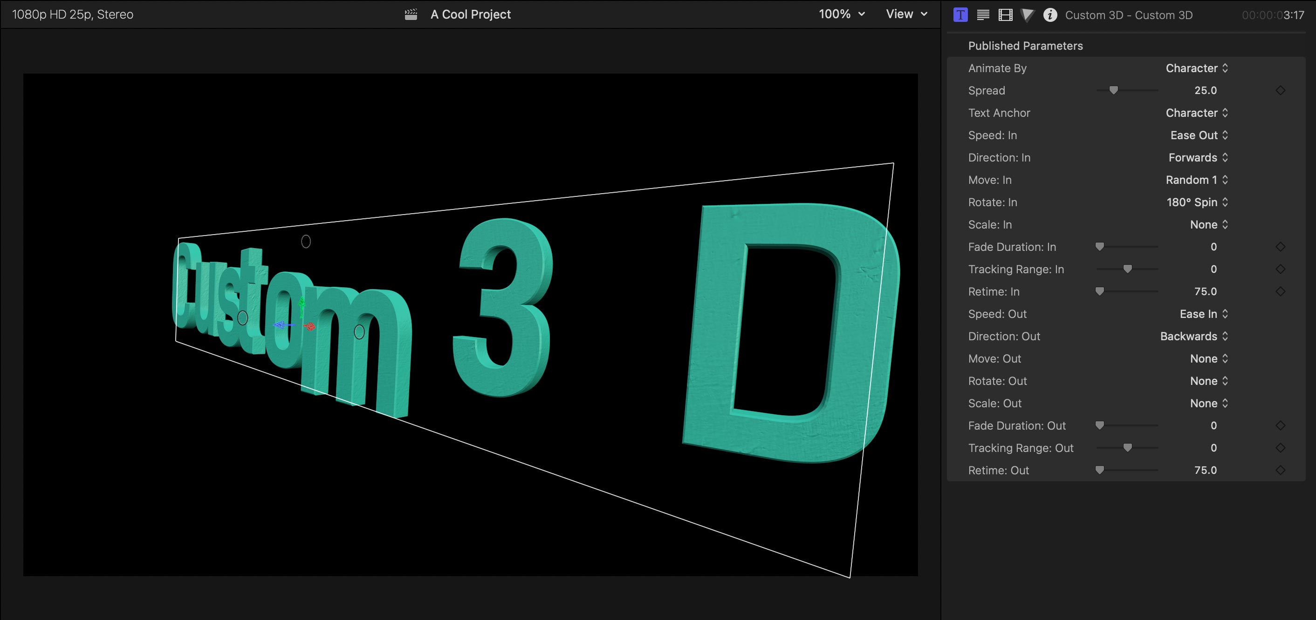Viewport: 1316px width, 620px height.
Task: Open the Rotate: Out dropdown
Action: [1209, 381]
